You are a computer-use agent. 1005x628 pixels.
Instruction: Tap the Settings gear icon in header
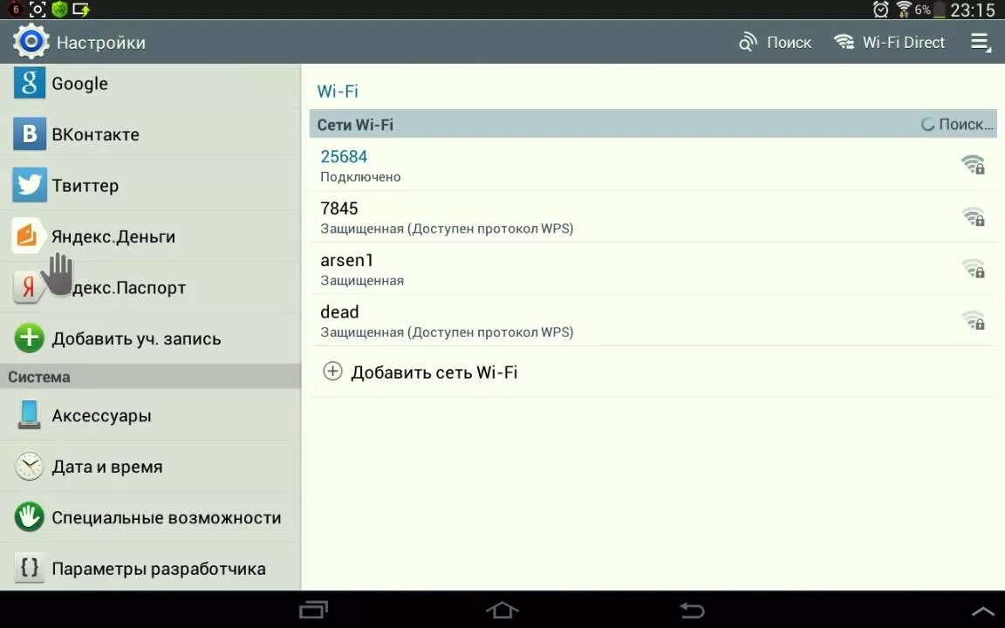click(31, 42)
